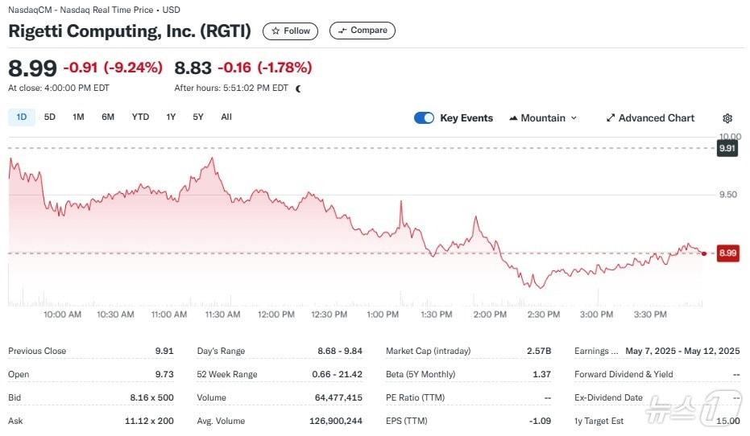Switch chart to 6M range

pos(108,117)
